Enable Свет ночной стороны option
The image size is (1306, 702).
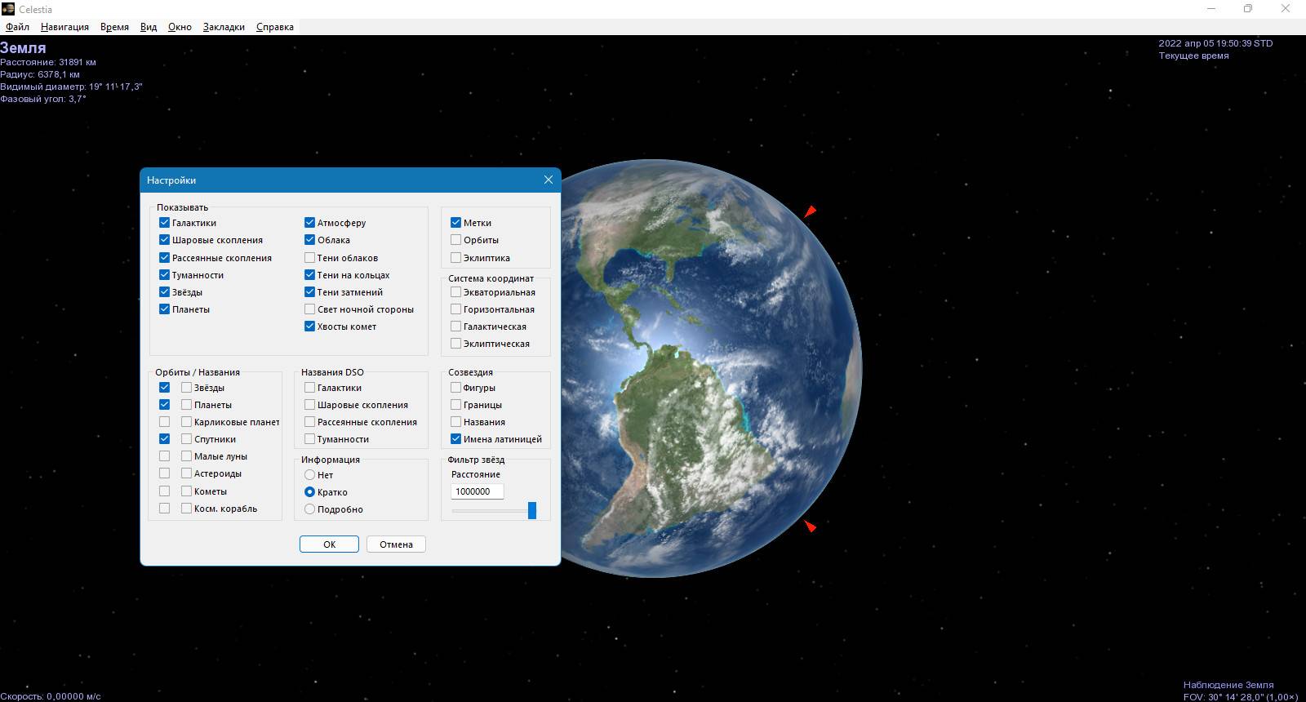coord(309,309)
